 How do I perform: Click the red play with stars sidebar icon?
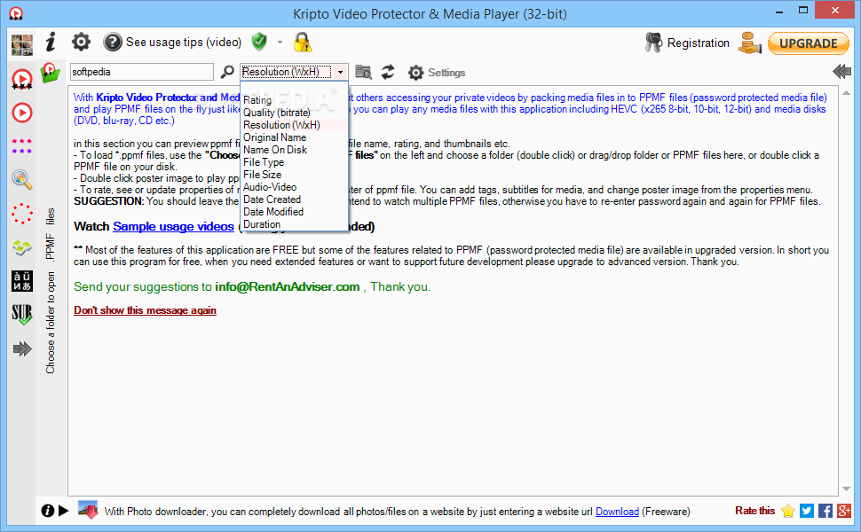coord(22,80)
